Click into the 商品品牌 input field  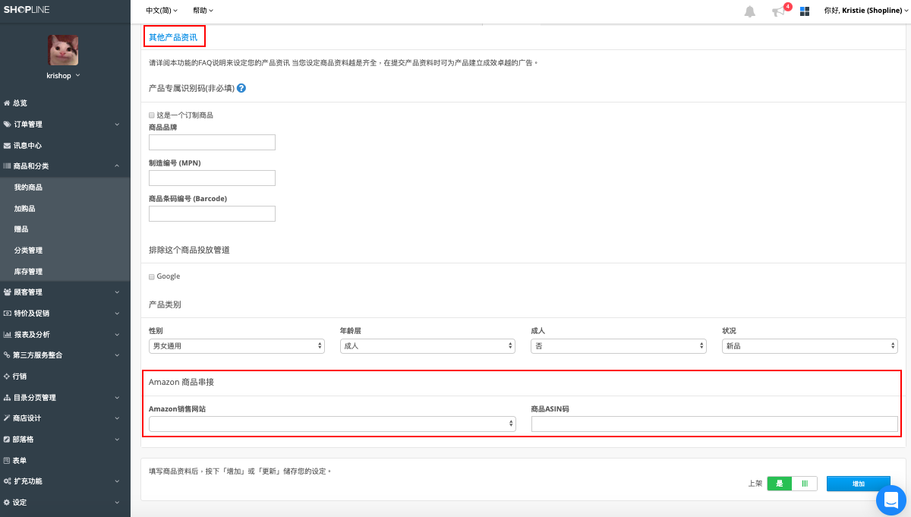(212, 142)
